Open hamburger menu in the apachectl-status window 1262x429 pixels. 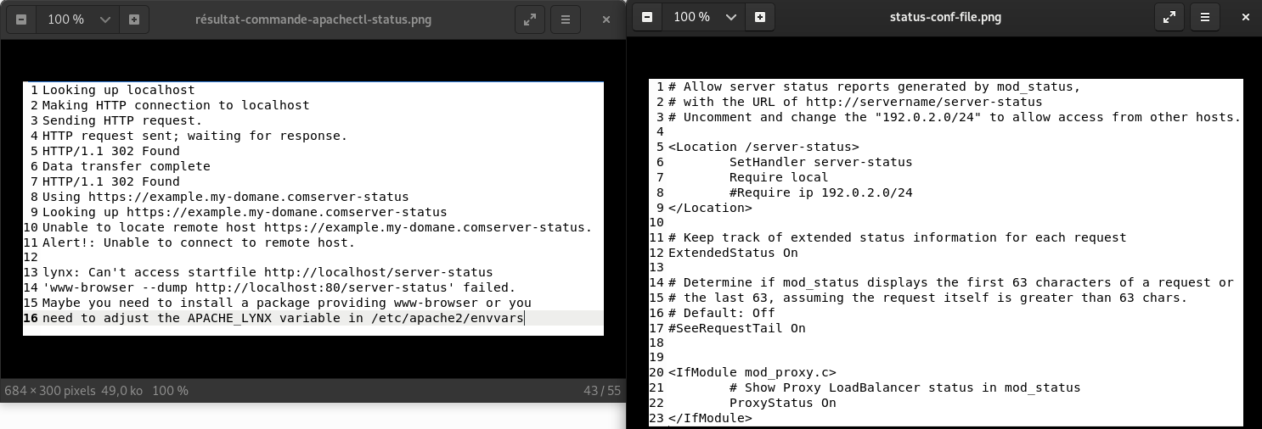coord(565,19)
